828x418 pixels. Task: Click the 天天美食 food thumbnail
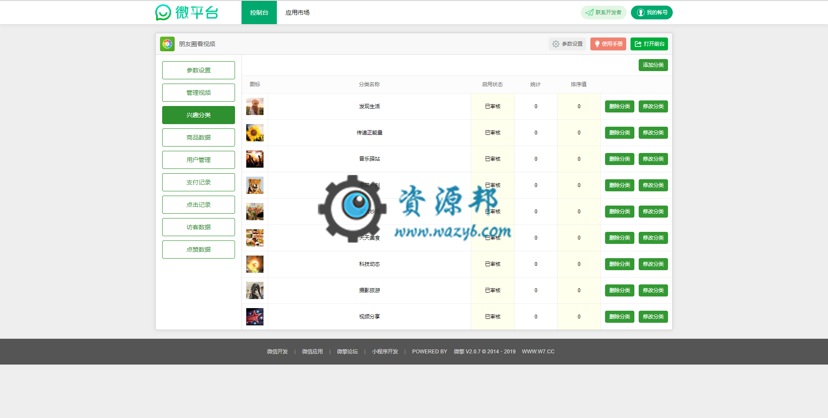pos(255,238)
